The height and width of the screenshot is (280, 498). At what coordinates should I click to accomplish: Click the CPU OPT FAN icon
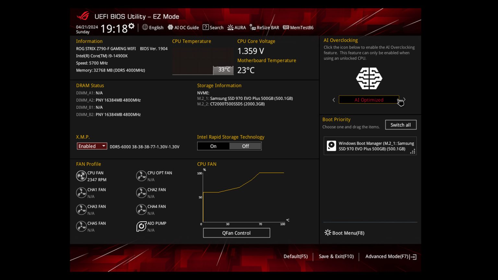[141, 176]
